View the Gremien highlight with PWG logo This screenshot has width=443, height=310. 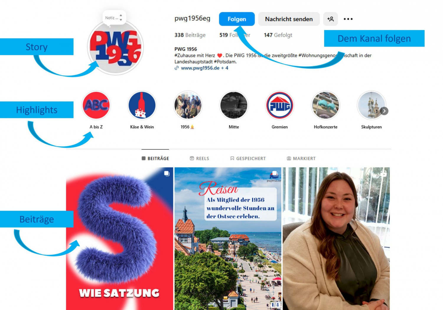[x=280, y=105]
